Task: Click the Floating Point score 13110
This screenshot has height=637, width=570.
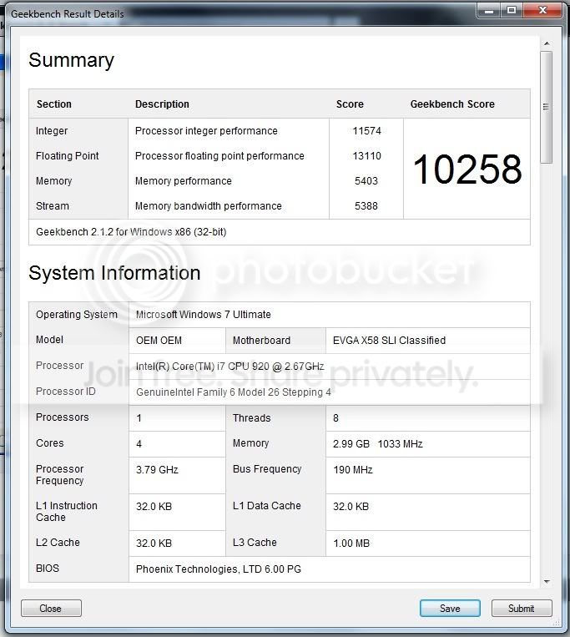Action: [x=366, y=156]
